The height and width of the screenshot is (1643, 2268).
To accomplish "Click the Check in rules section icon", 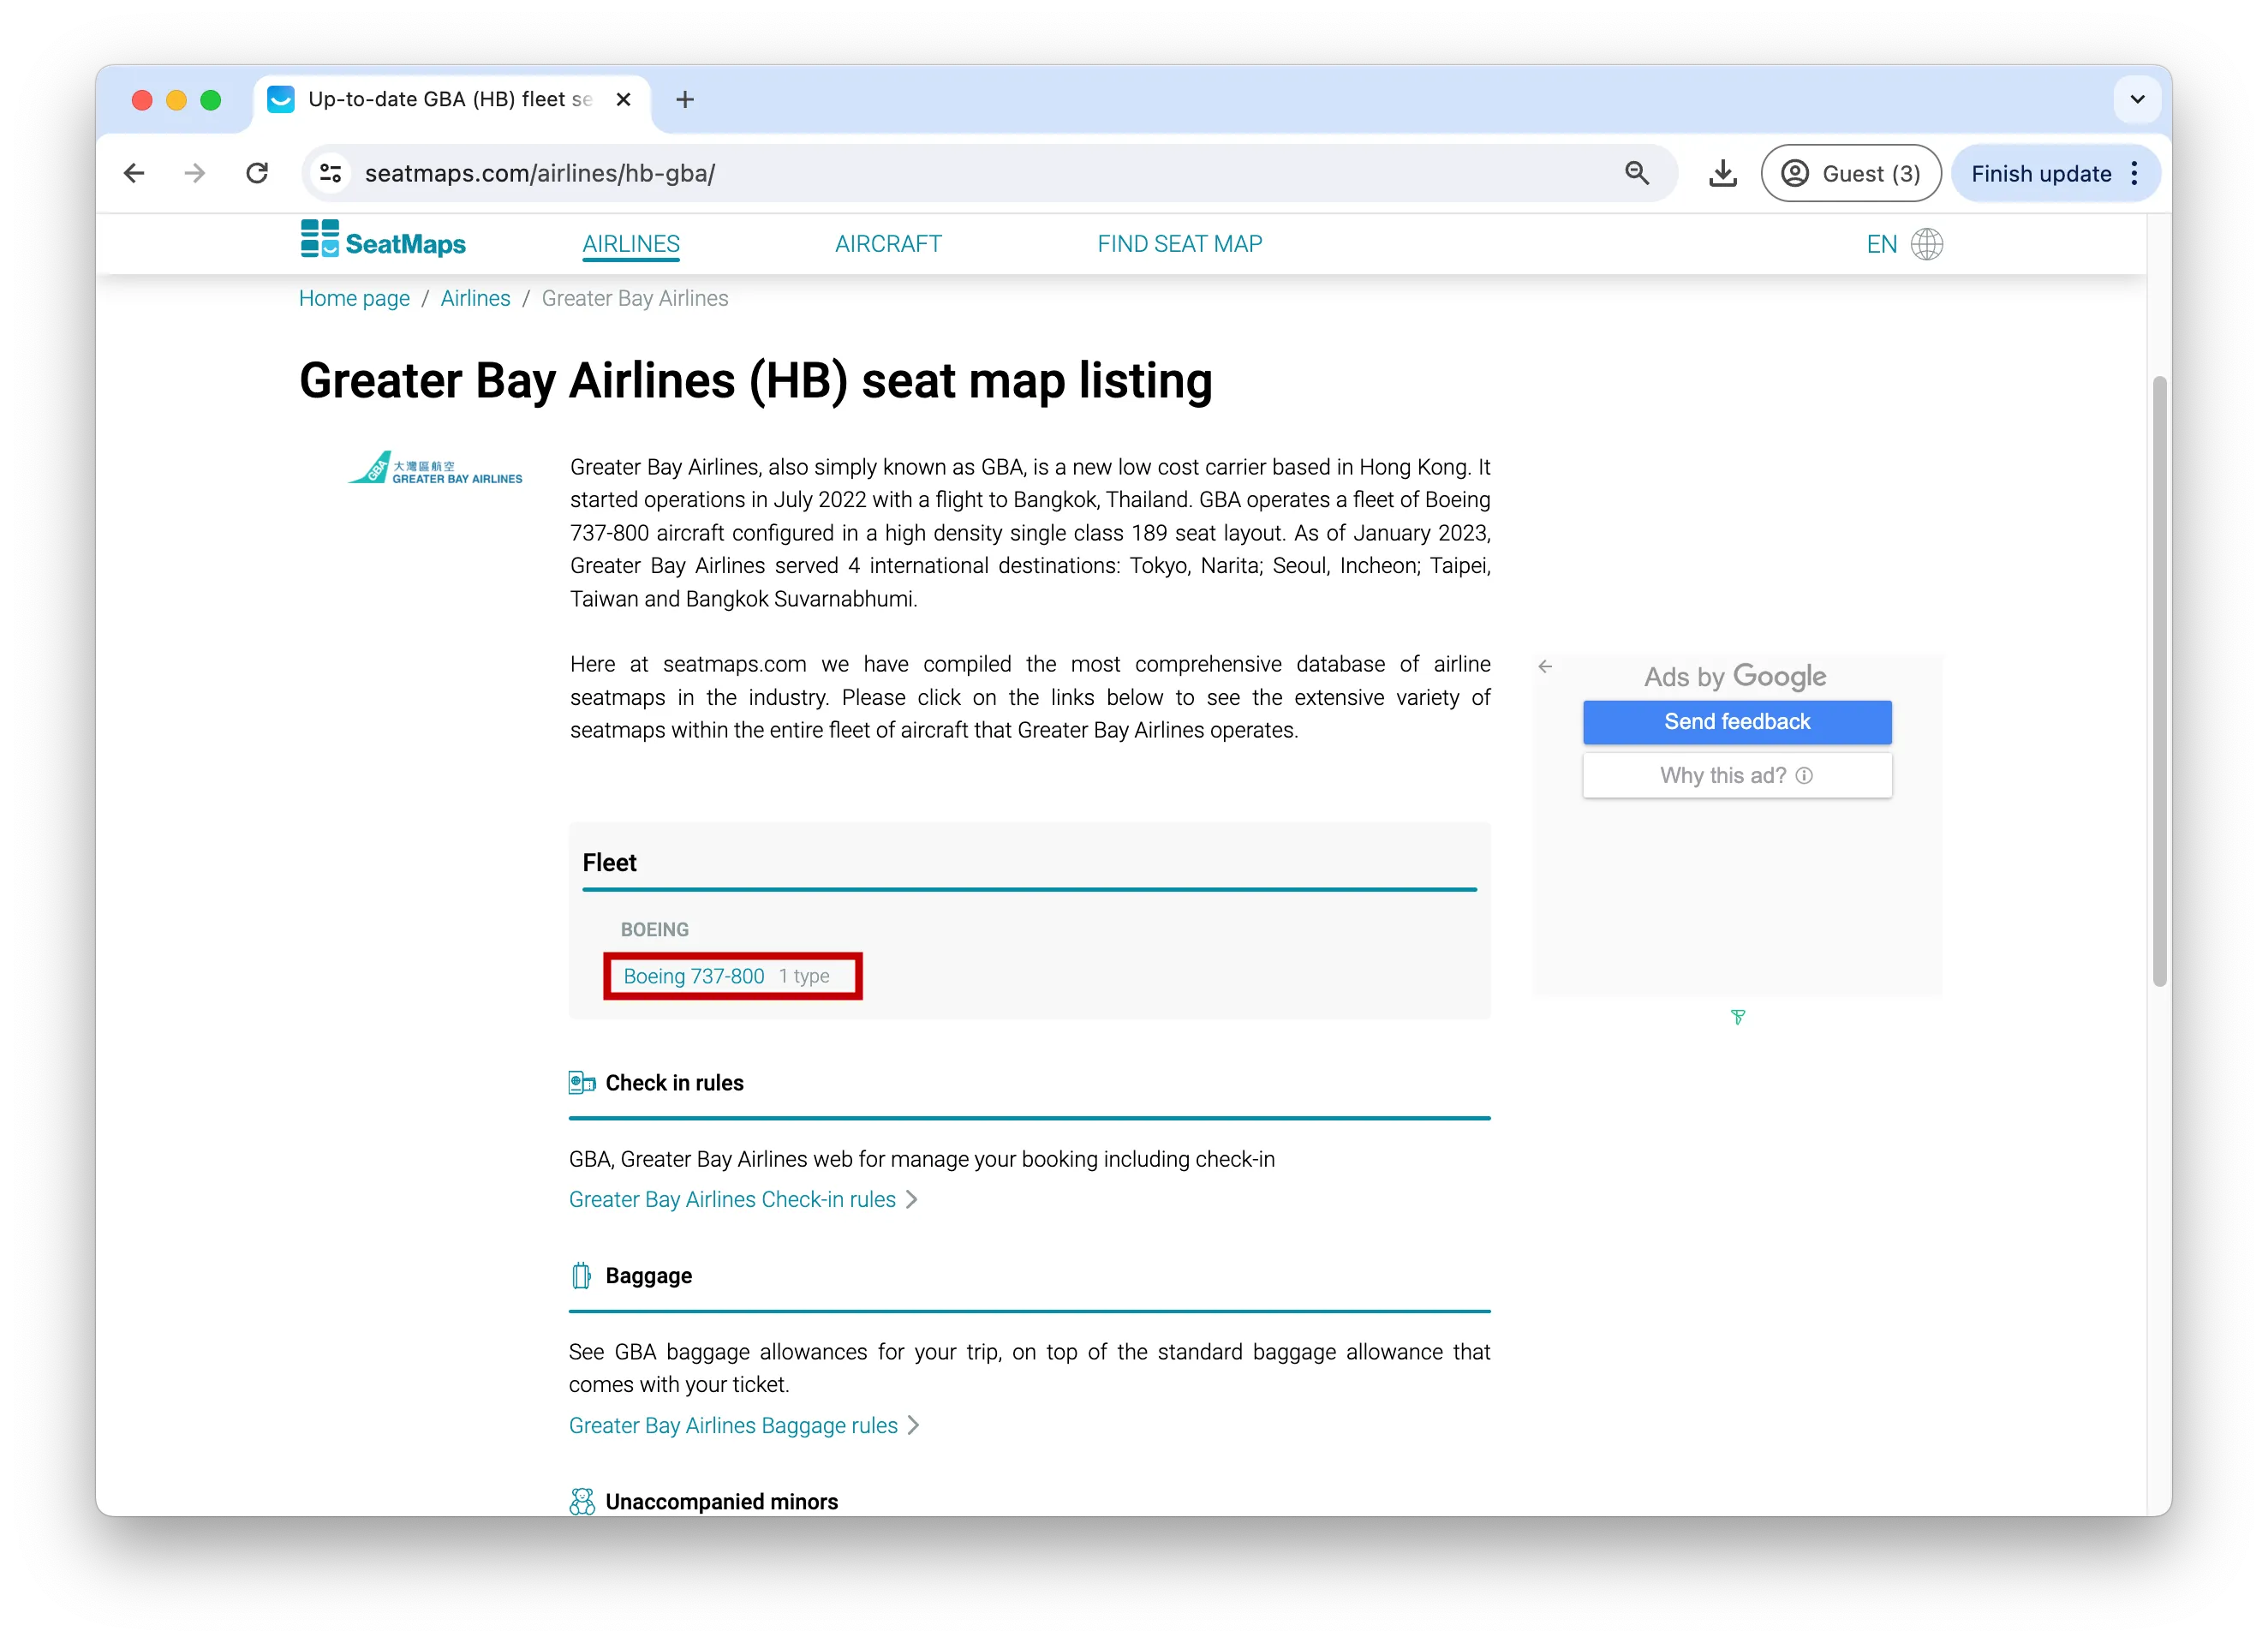I will [581, 1083].
